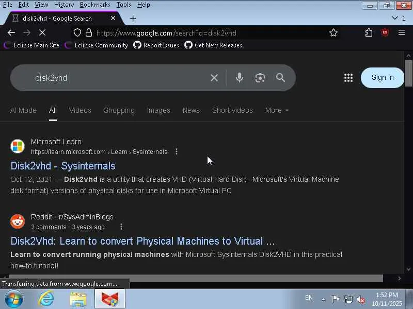The height and width of the screenshot is (309, 413).
Task: Bookmark this page with the star
Action: pos(333,33)
